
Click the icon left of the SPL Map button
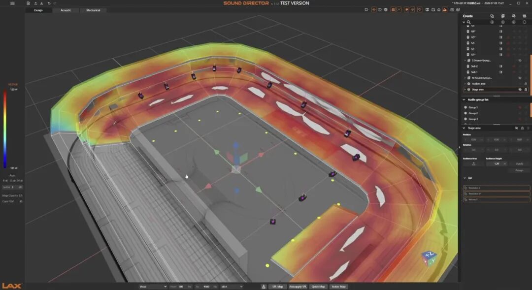(x=264, y=287)
